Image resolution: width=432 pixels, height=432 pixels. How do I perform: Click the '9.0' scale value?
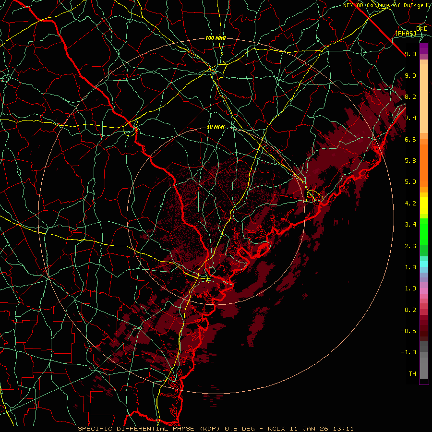tap(410, 75)
